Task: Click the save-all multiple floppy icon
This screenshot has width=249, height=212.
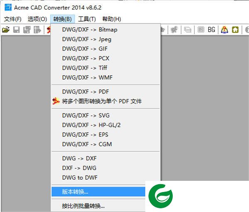Action: coord(27,30)
